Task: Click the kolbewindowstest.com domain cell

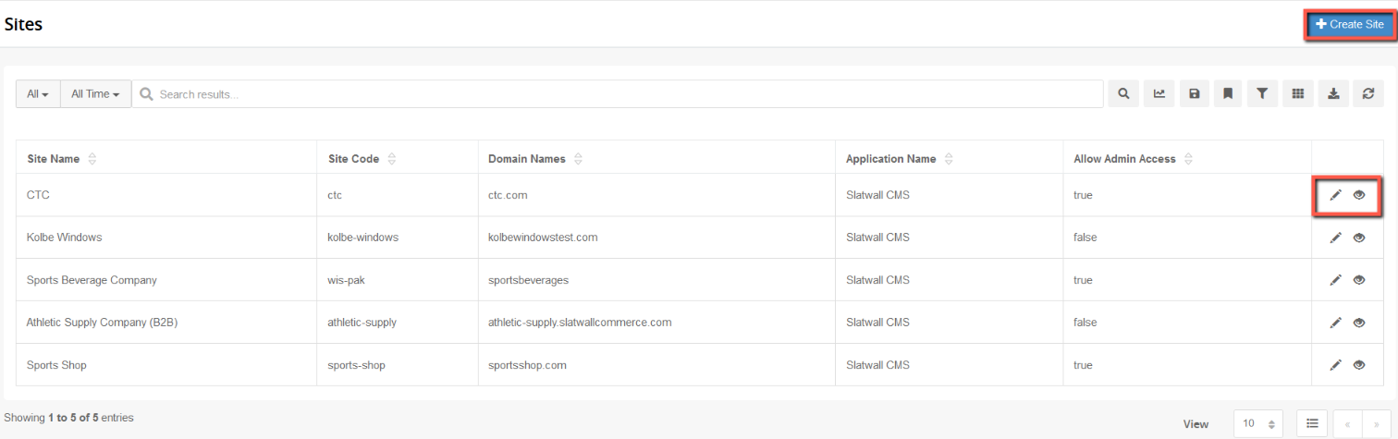Action: pyautogui.click(x=656, y=238)
